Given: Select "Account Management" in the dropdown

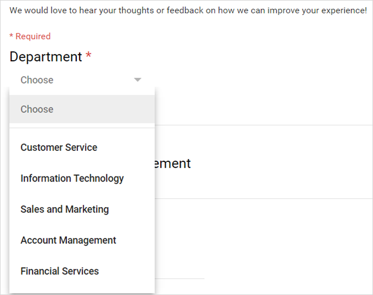Looking at the screenshot, I should (68, 240).
